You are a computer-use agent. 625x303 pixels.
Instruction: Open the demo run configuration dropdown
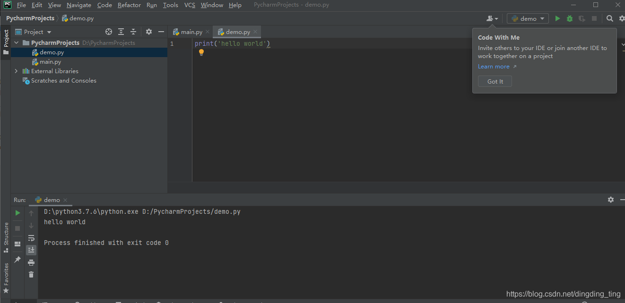528,18
